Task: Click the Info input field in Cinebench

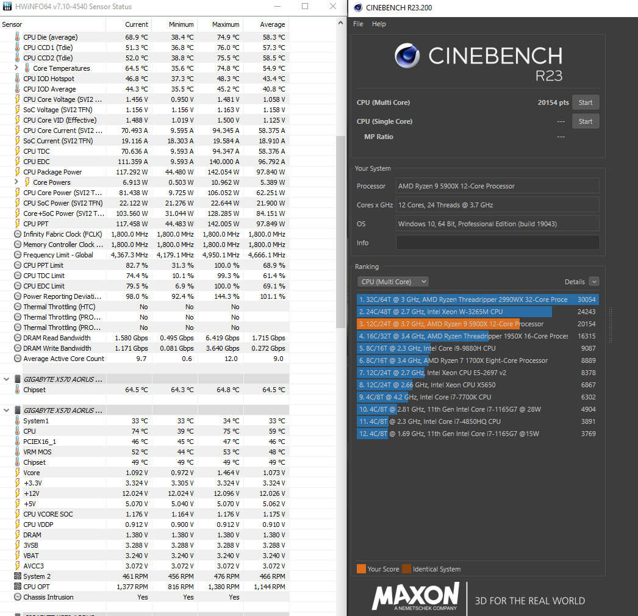Action: point(498,243)
